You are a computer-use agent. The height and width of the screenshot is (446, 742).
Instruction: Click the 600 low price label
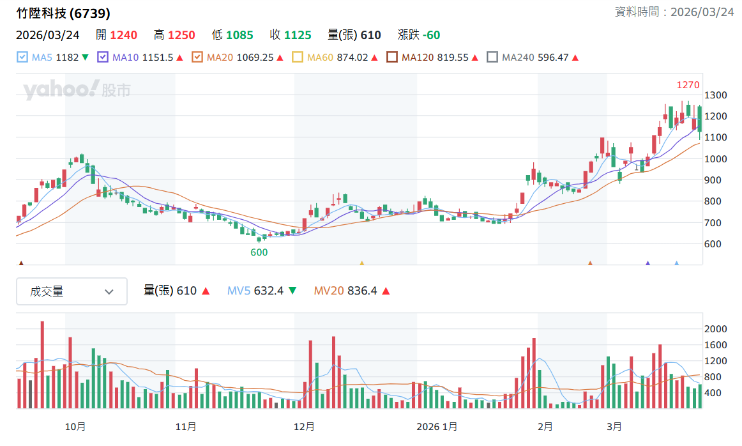click(259, 252)
